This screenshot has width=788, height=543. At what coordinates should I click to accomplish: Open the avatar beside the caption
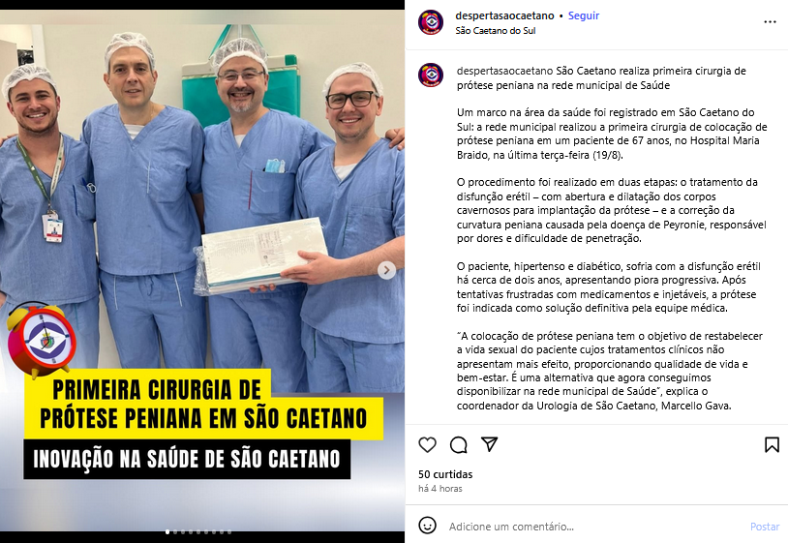[x=431, y=75]
